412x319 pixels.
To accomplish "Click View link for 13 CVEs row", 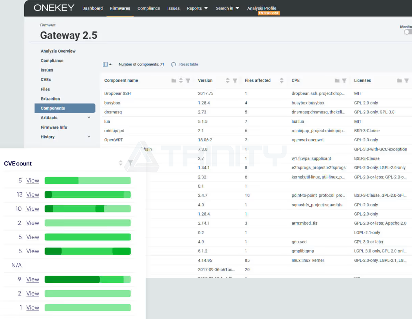I will pos(33,195).
